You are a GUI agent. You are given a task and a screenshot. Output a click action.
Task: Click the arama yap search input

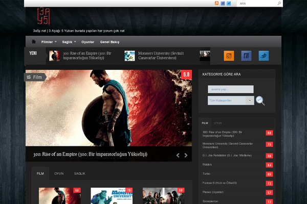[231, 89]
